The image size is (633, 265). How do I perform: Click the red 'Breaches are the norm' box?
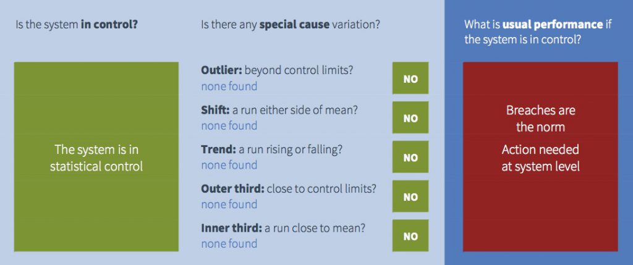pyautogui.click(x=540, y=156)
